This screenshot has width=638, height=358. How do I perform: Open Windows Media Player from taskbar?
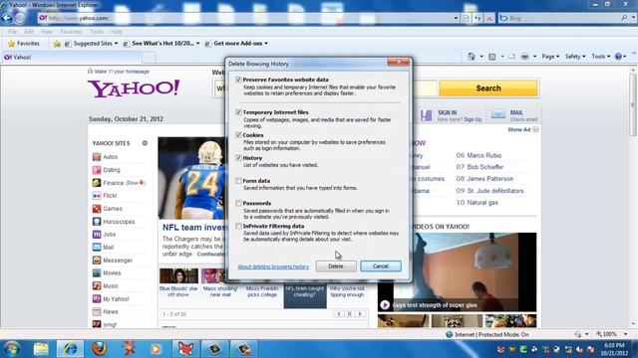point(156,349)
